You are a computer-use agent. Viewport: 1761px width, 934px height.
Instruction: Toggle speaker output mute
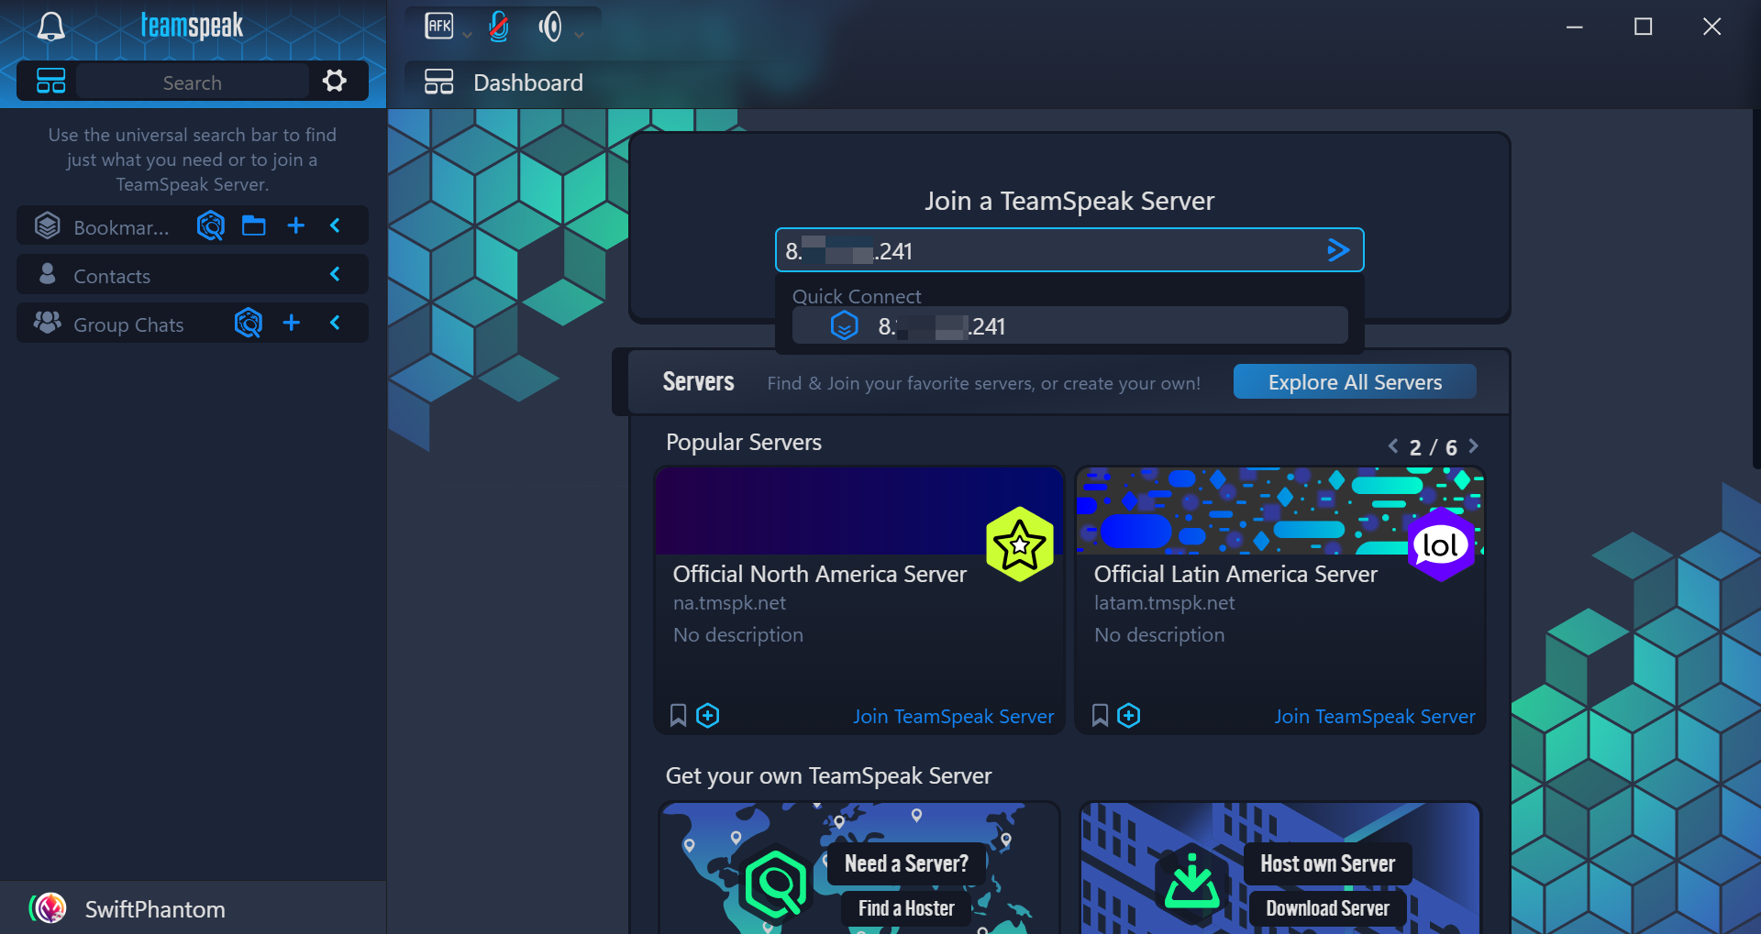(x=550, y=27)
